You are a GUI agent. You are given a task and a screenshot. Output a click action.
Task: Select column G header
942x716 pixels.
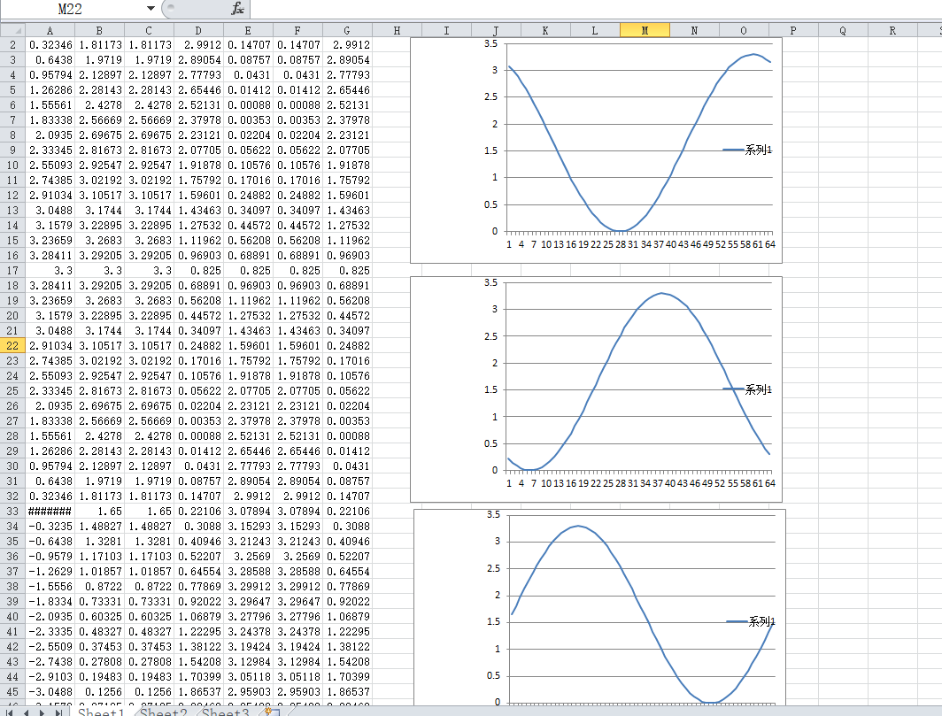tap(347, 30)
